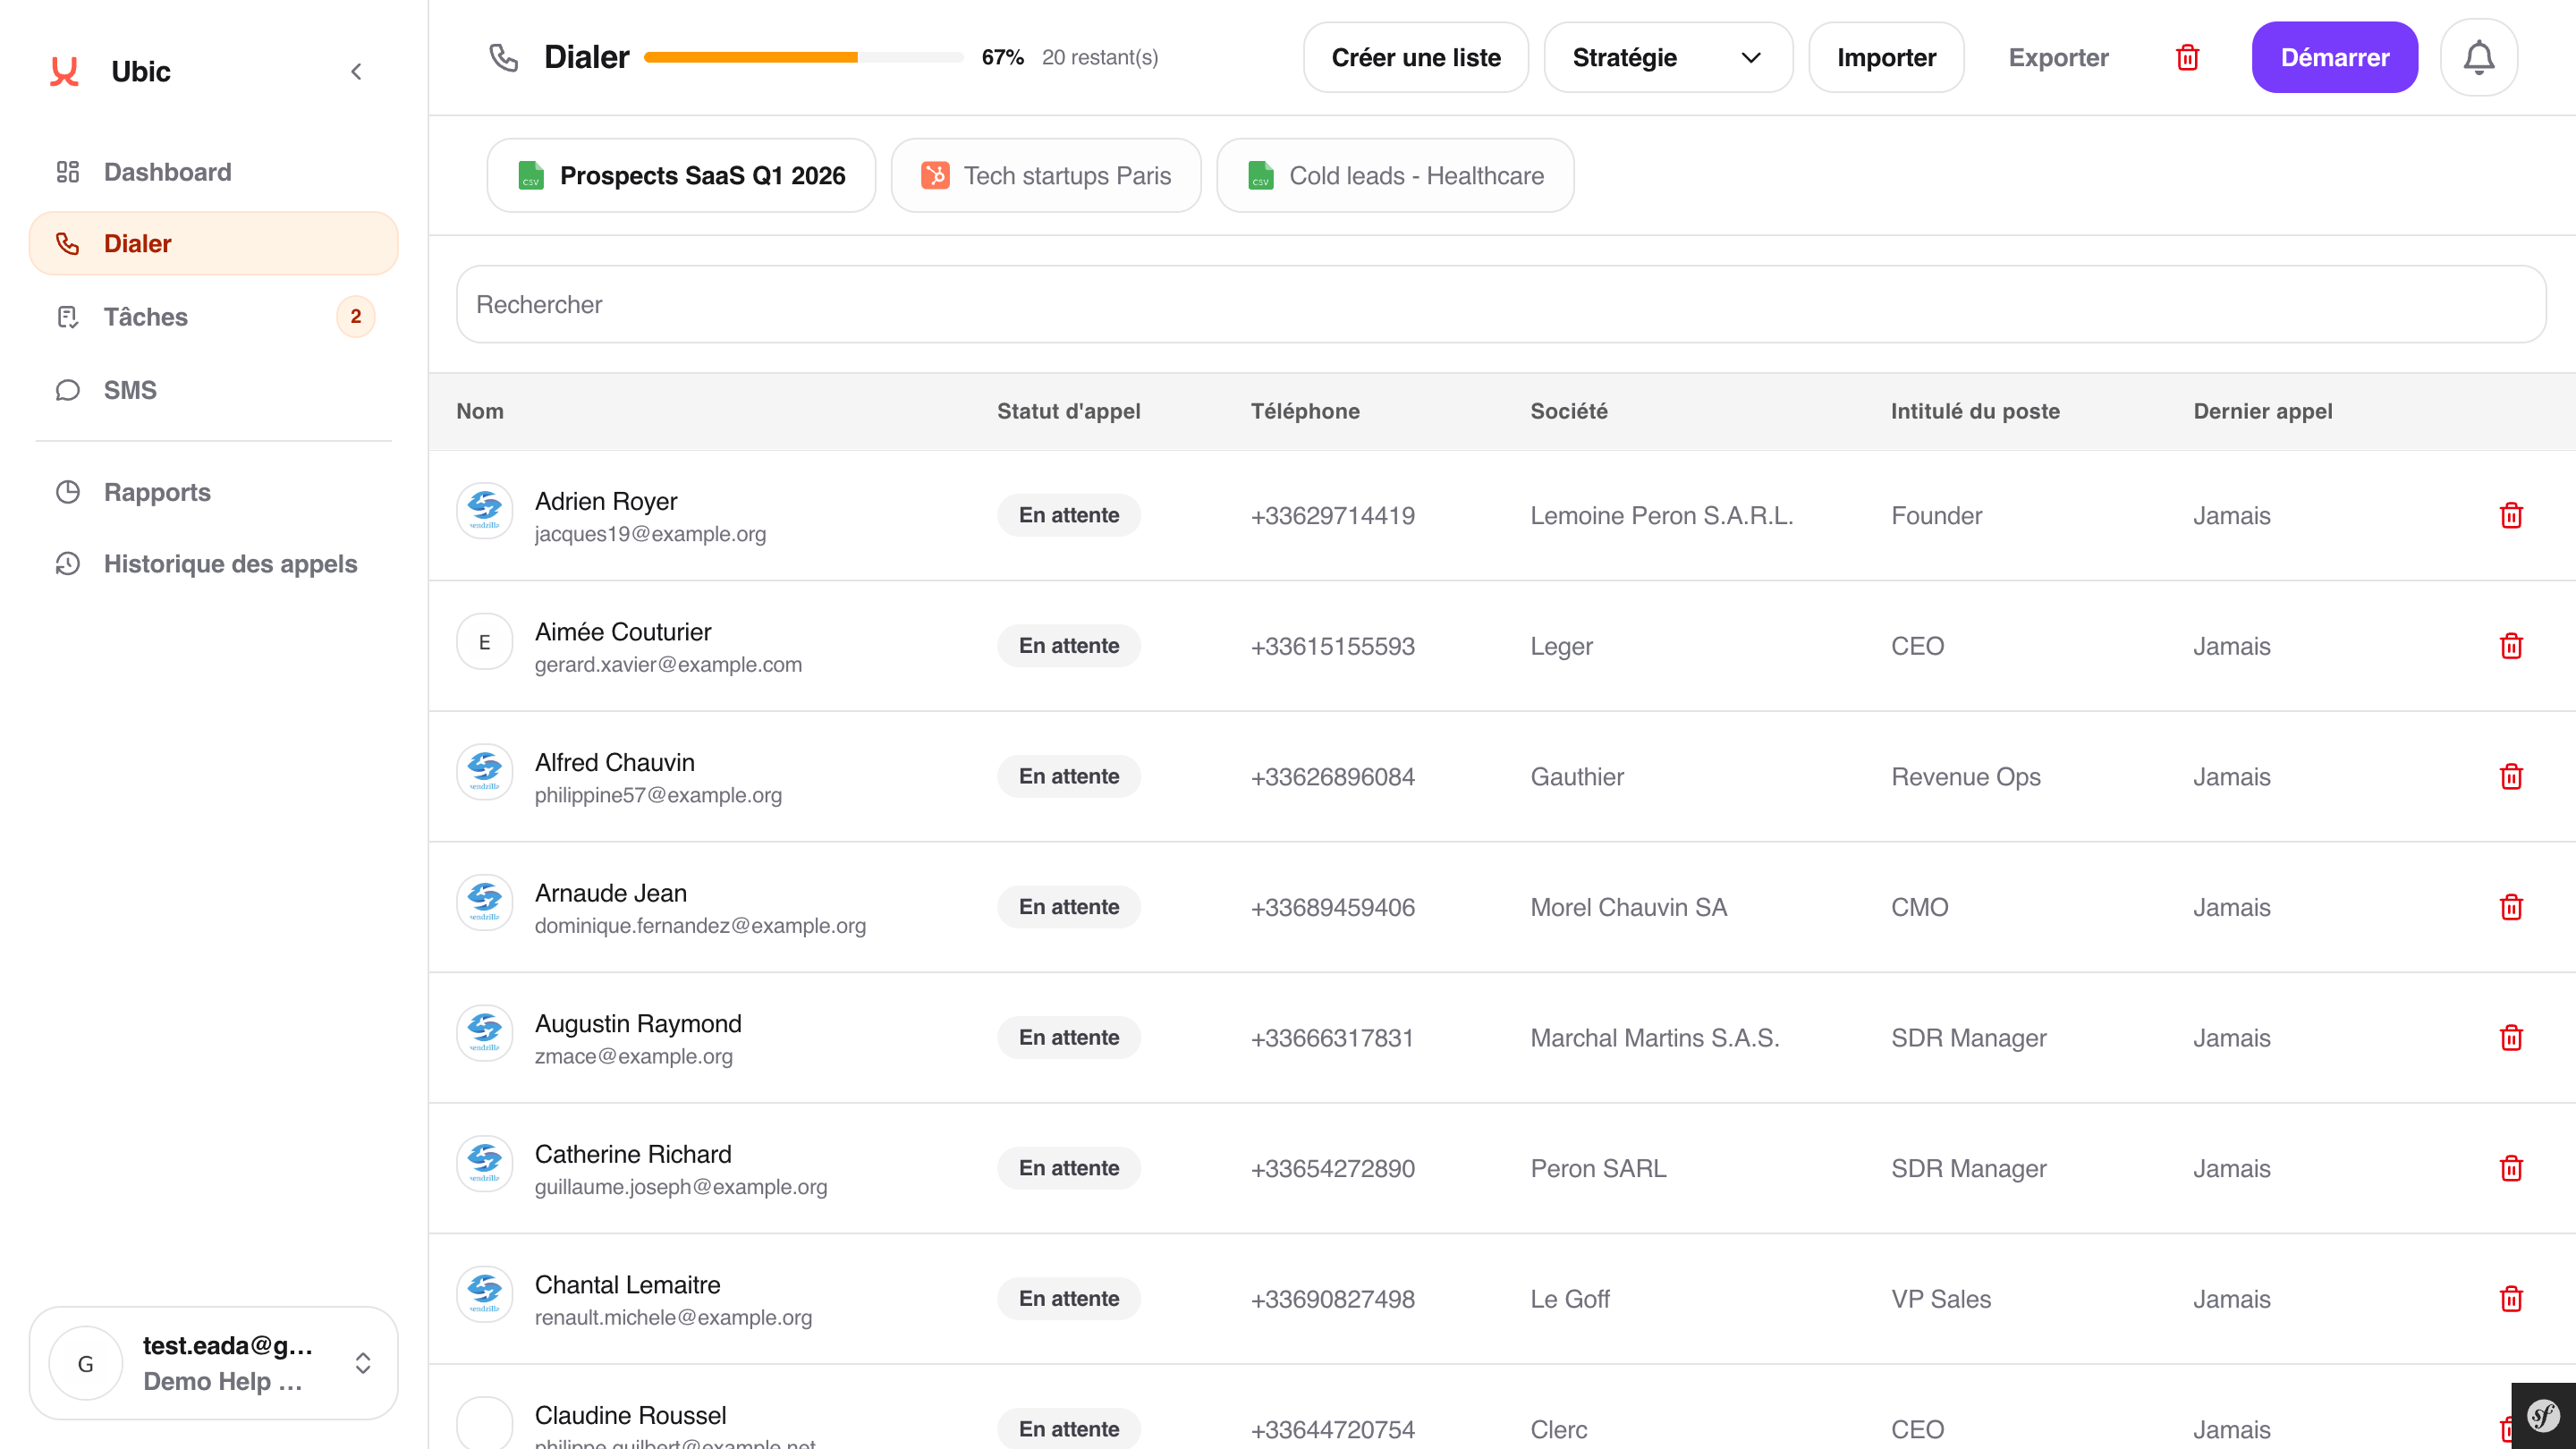Click Catherine Richard's company avatar
Viewport: 2576px width, 1449px height.
pyautogui.click(x=484, y=1163)
